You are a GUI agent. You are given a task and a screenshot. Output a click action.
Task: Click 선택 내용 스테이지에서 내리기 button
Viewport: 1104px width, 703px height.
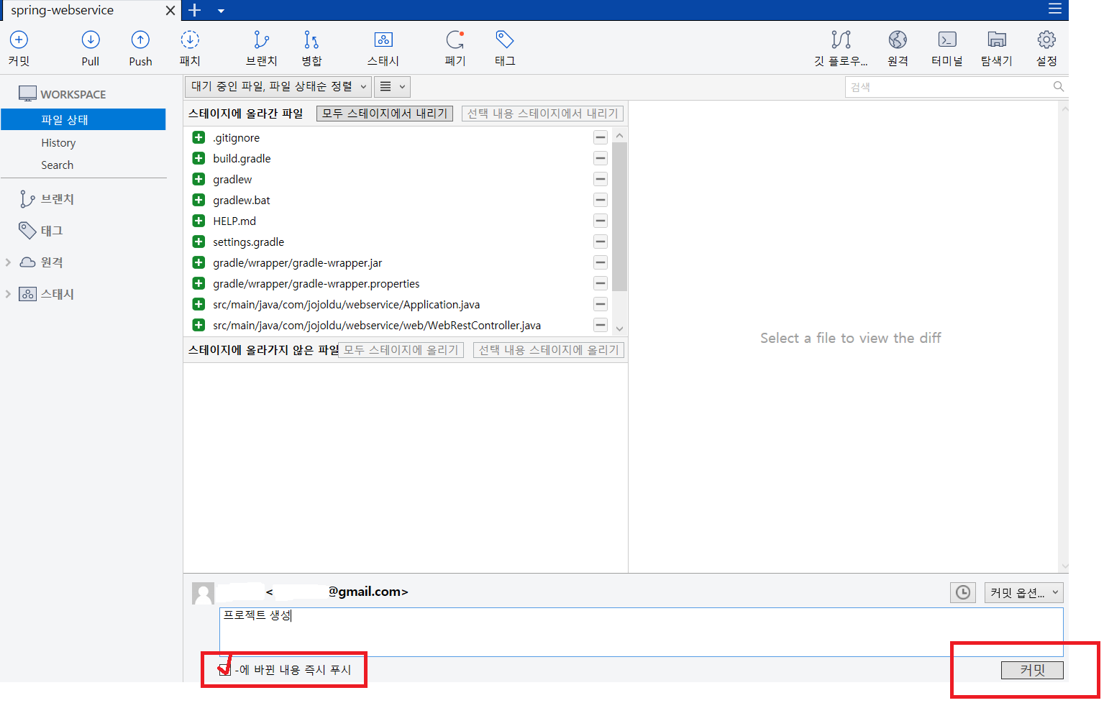point(542,114)
